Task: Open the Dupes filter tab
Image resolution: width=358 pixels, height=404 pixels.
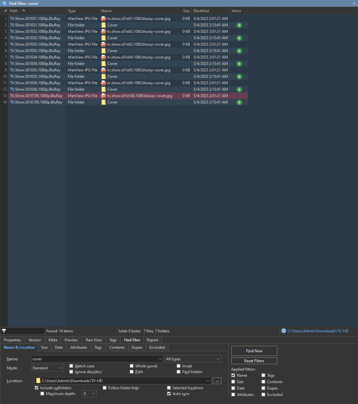Action: coord(137,347)
